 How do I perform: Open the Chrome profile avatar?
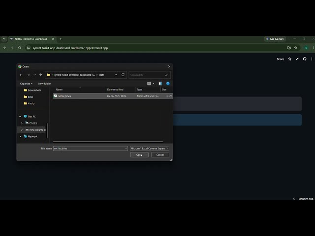(306, 48)
